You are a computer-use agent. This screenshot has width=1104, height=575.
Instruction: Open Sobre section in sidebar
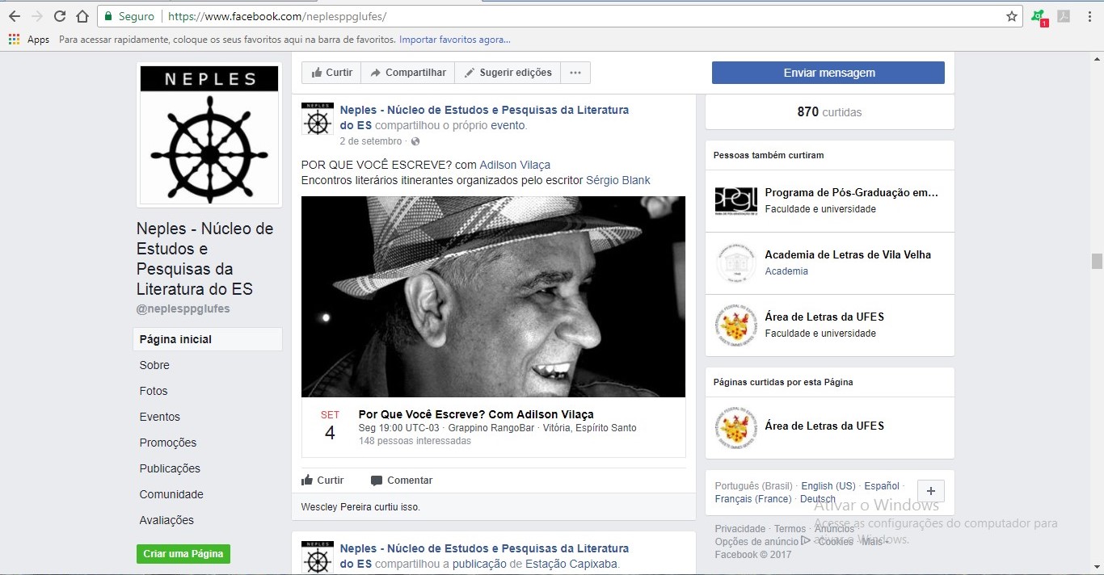(x=154, y=365)
